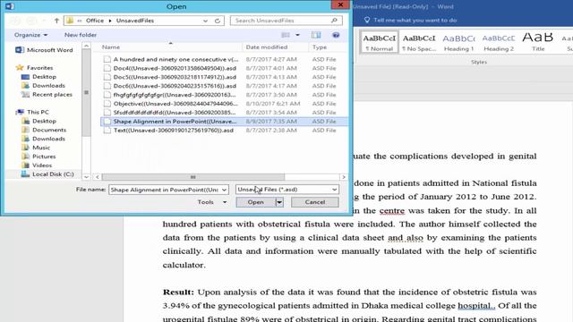Expand the address bar history dropdown
Screen dimensions: 573x322
pyautogui.click(x=205, y=21)
